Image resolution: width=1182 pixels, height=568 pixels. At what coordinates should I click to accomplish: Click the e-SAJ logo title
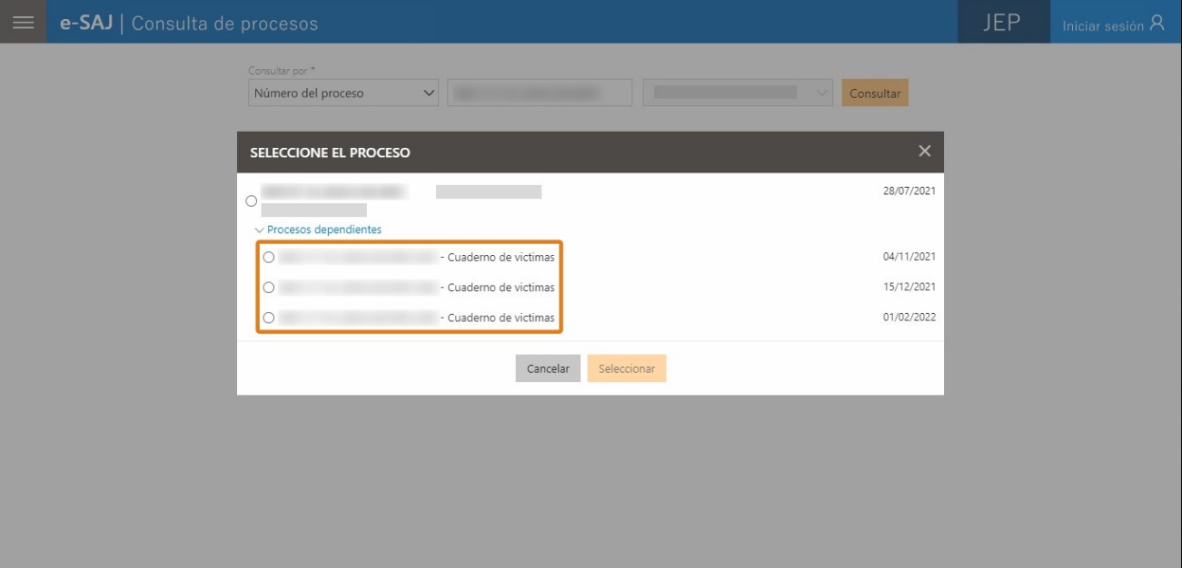point(89,23)
